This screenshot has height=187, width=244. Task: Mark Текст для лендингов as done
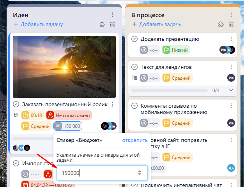click(x=134, y=67)
